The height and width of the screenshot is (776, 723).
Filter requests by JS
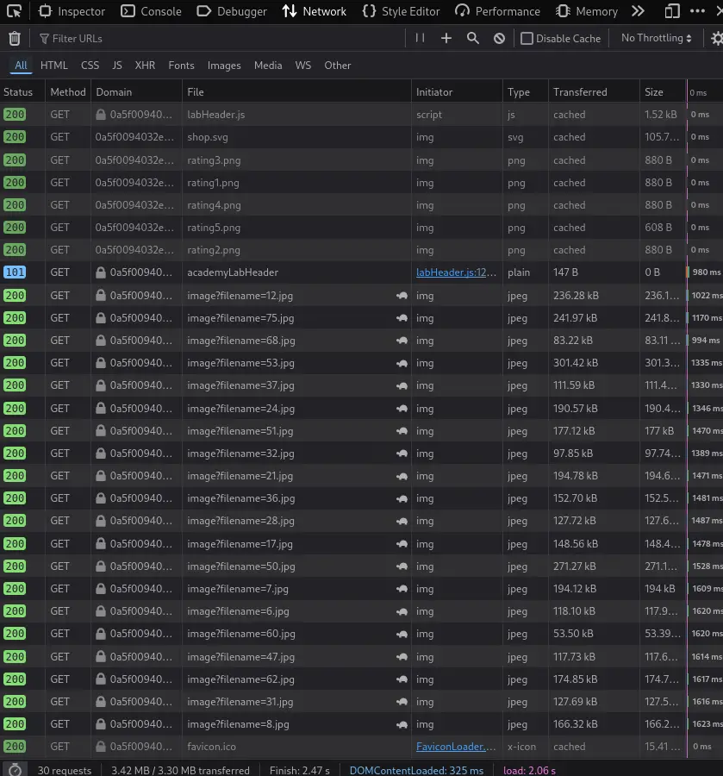[116, 66]
